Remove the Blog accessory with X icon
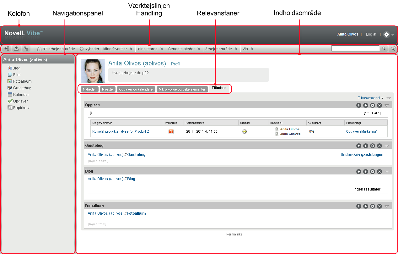Image resolution: width=398 pixels, height=254 pixels. coord(379,172)
